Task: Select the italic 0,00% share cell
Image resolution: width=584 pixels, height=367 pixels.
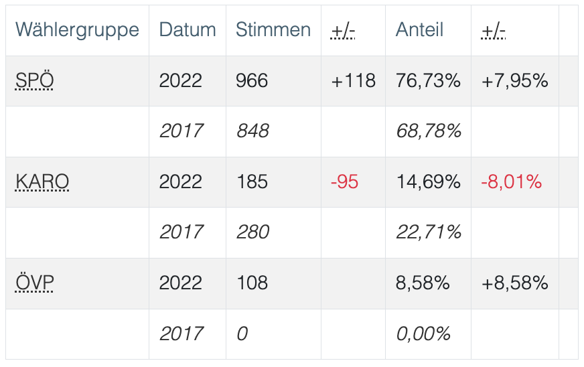Action: coord(423,334)
